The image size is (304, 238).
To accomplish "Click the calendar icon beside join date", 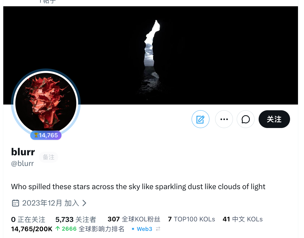I will [16, 203].
